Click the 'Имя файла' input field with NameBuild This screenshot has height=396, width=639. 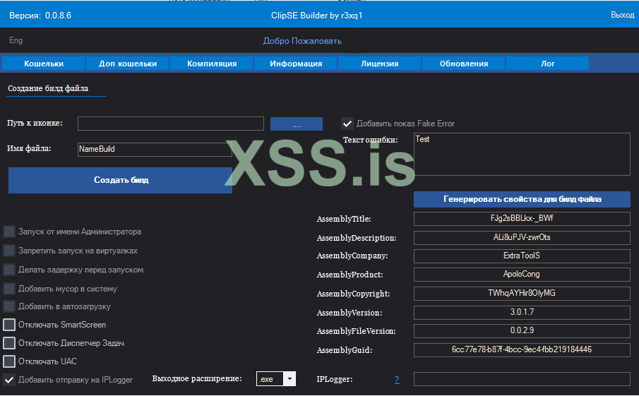tap(155, 150)
